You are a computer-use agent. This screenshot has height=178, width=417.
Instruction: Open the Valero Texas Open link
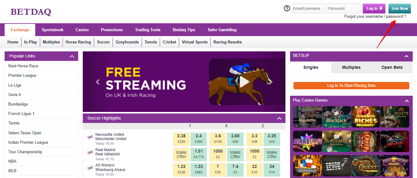25,133
